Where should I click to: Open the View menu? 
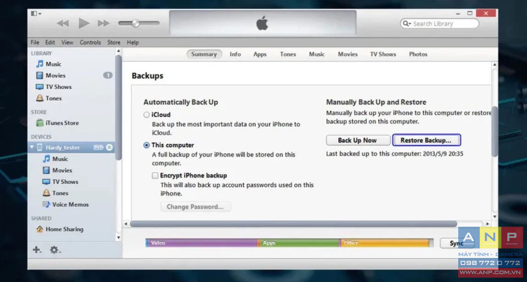click(x=67, y=42)
